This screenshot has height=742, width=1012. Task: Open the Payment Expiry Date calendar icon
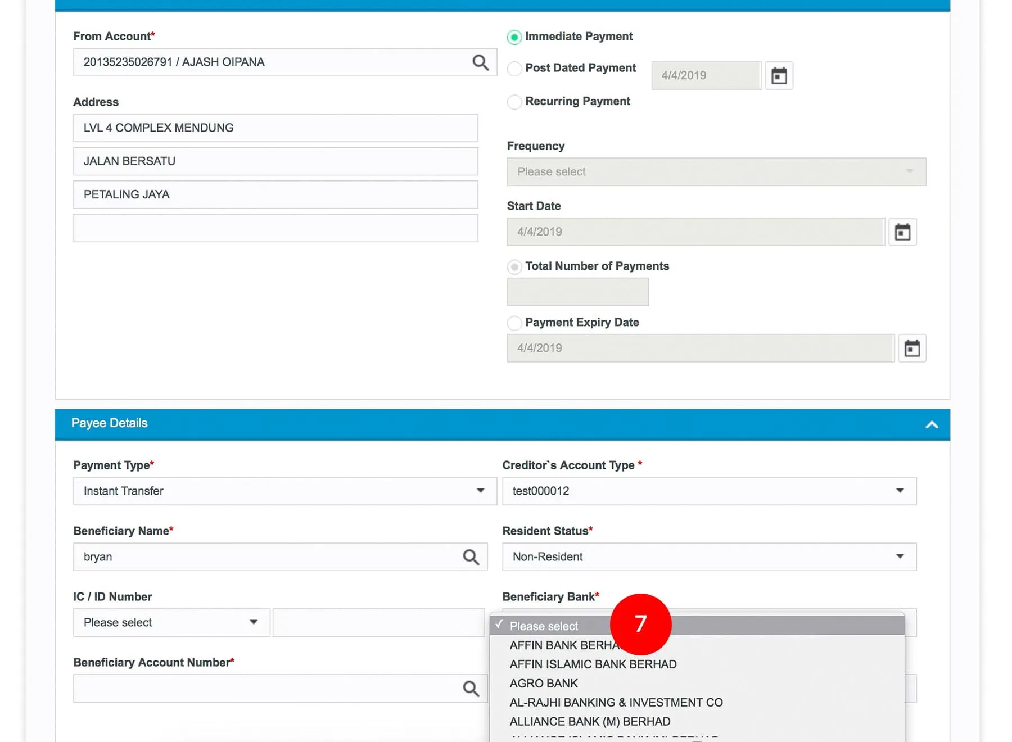[x=912, y=349]
